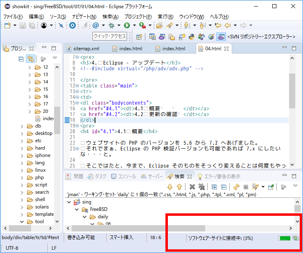303x253 pixels.
Task: Click スマート挿入 in the status bar
Action: click(121, 237)
